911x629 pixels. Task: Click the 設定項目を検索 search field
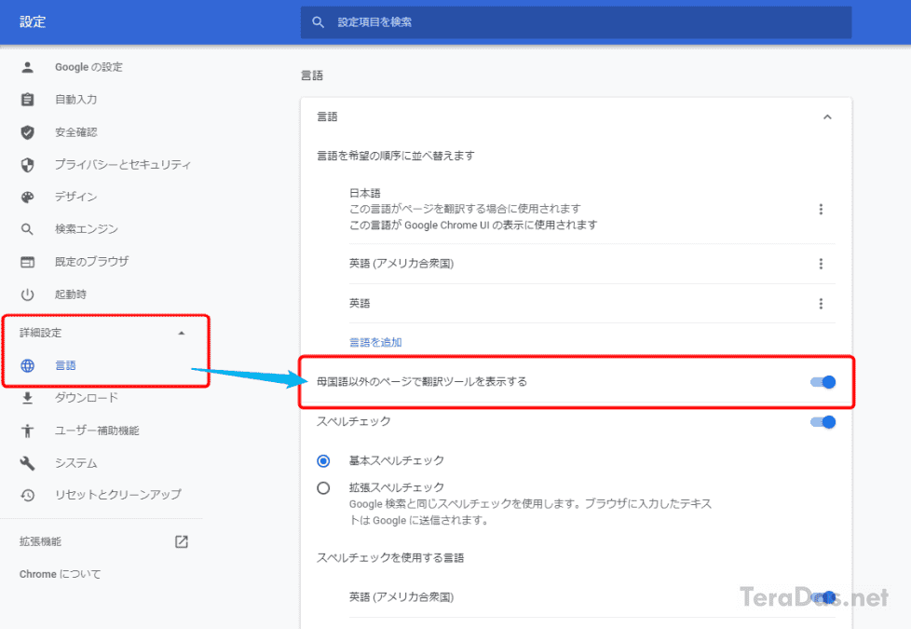[576, 22]
